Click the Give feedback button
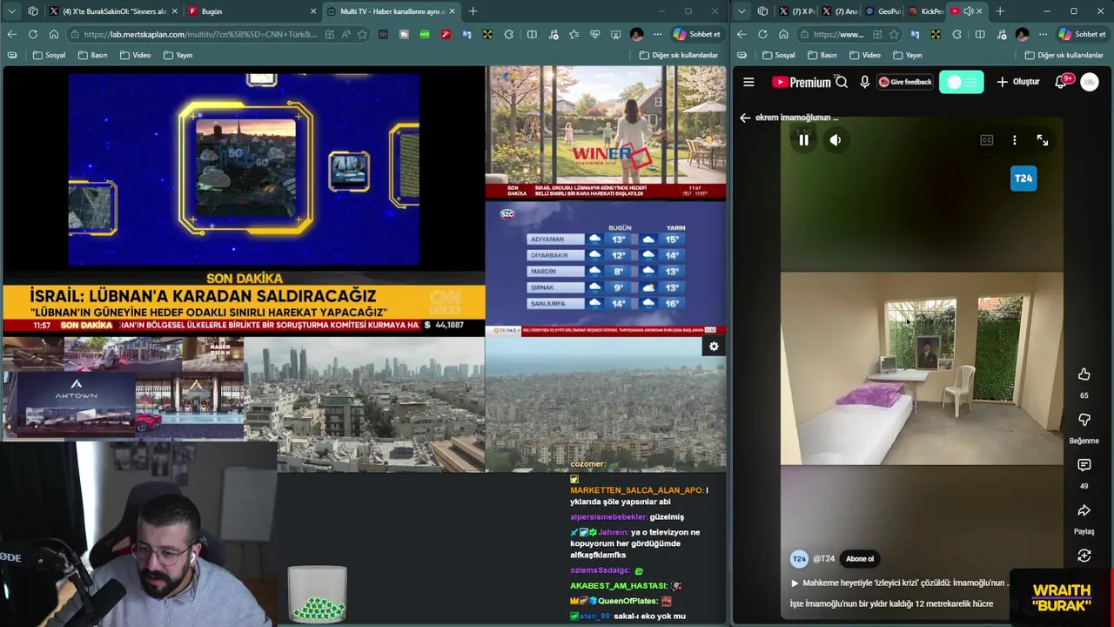Image resolution: width=1114 pixels, height=627 pixels. [x=905, y=82]
